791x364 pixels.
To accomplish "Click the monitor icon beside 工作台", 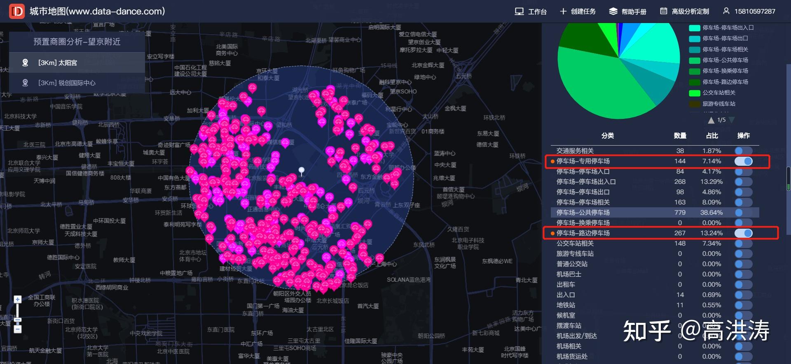I will pyautogui.click(x=519, y=12).
